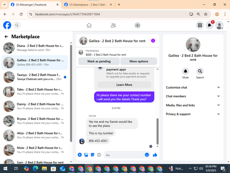Click Galilea's large profile picture in sidebar
This screenshot has width=230, height=173.
[193, 45]
